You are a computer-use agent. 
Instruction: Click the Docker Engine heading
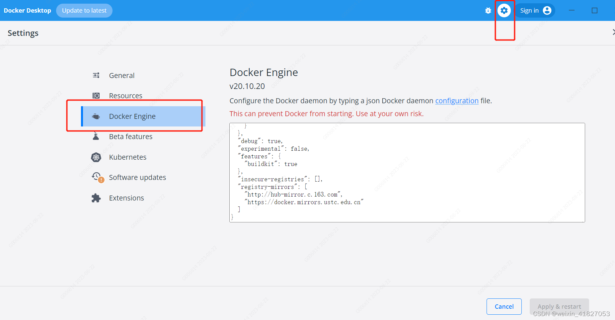pyautogui.click(x=264, y=72)
